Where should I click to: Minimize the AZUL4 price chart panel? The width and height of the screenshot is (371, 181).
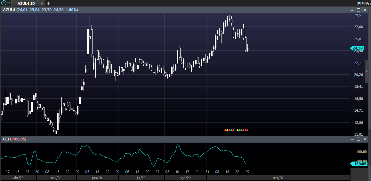[352, 10]
